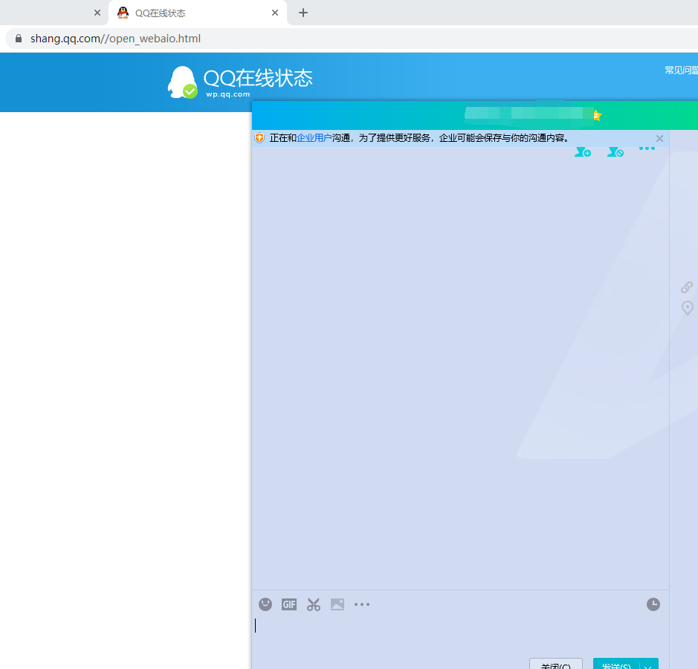Close the QQ在线状态 browser tab
This screenshot has height=669, width=698.
(275, 13)
